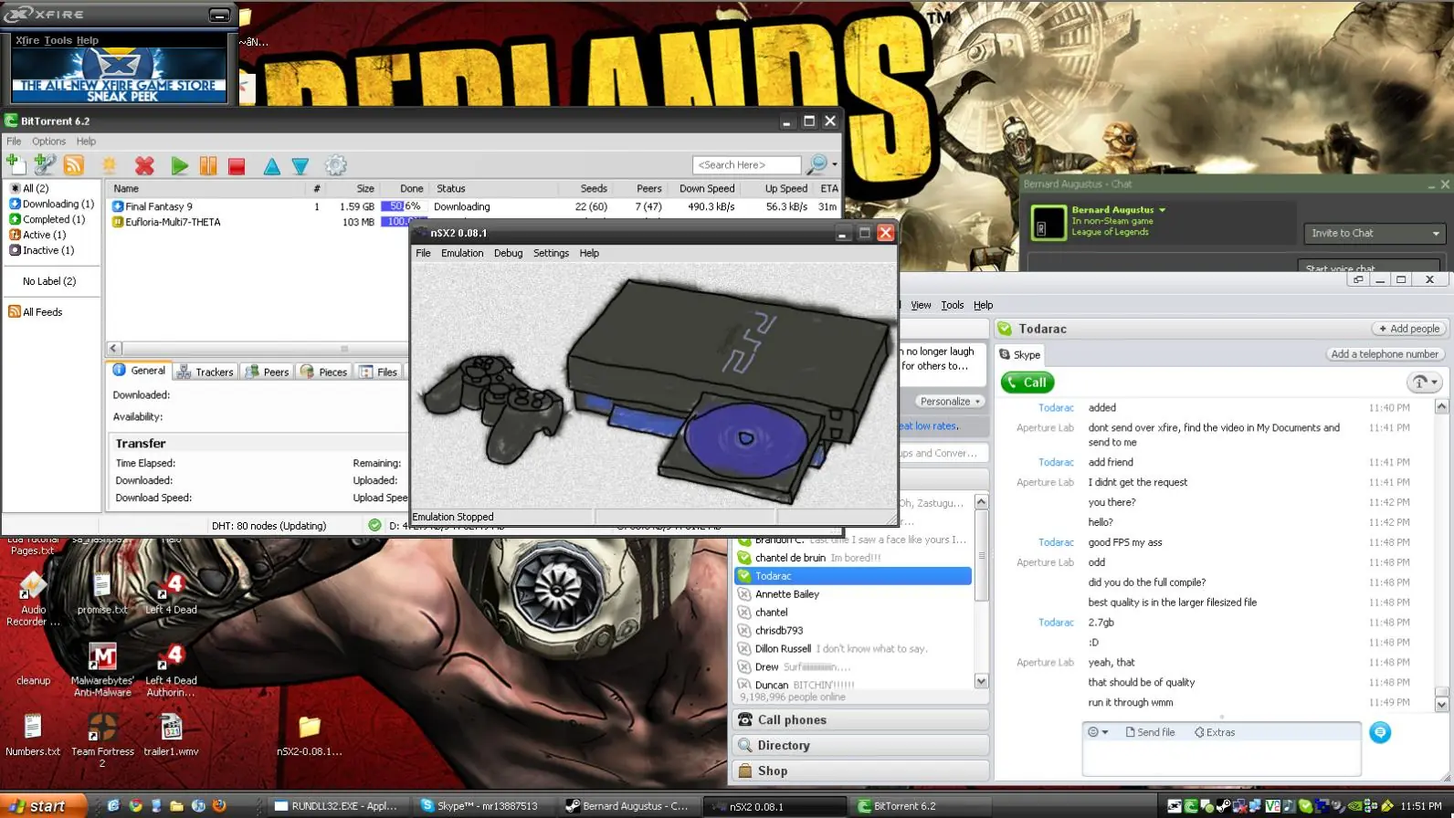
Task: Click the Skype message text input box
Action: tap(1221, 758)
